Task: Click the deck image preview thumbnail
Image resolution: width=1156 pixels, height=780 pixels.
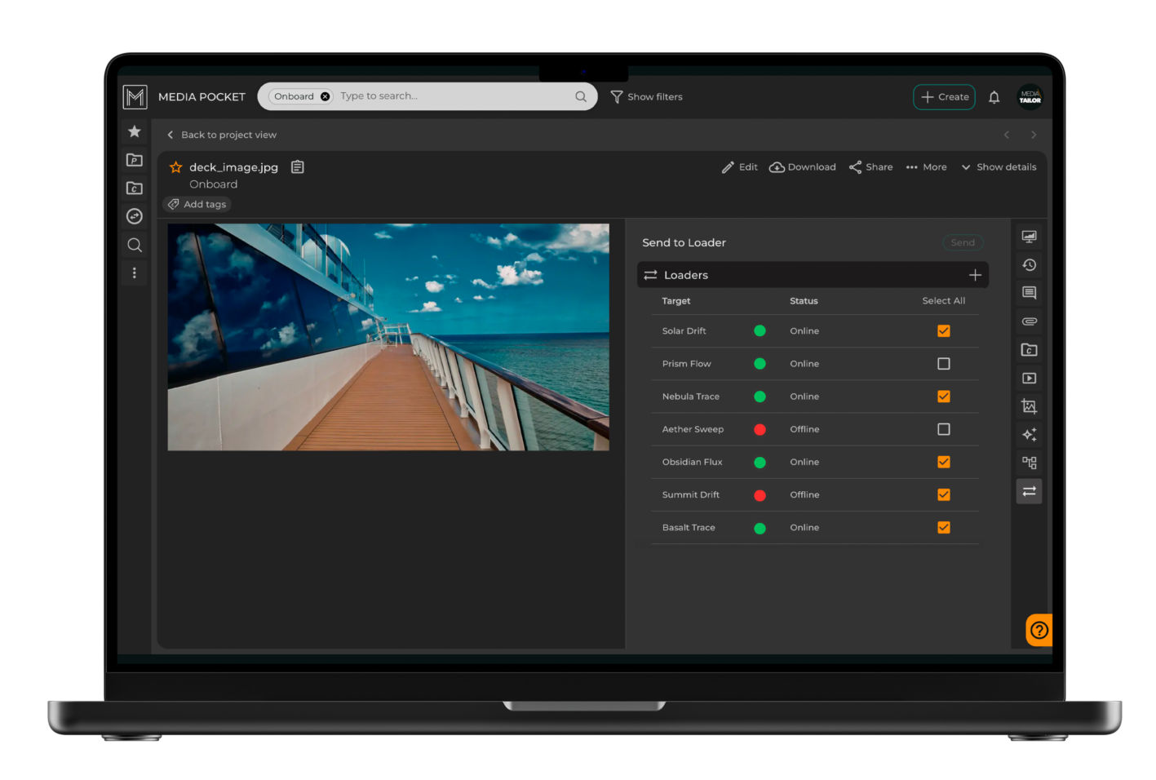Action: (388, 336)
